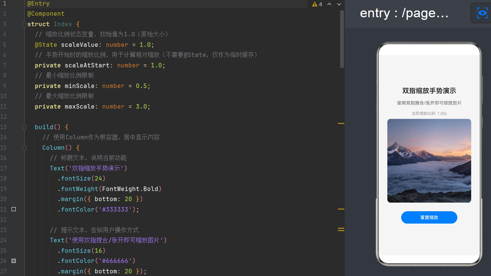Click the warning indicator showing 4 problems
The image size is (491, 276).
317,4
